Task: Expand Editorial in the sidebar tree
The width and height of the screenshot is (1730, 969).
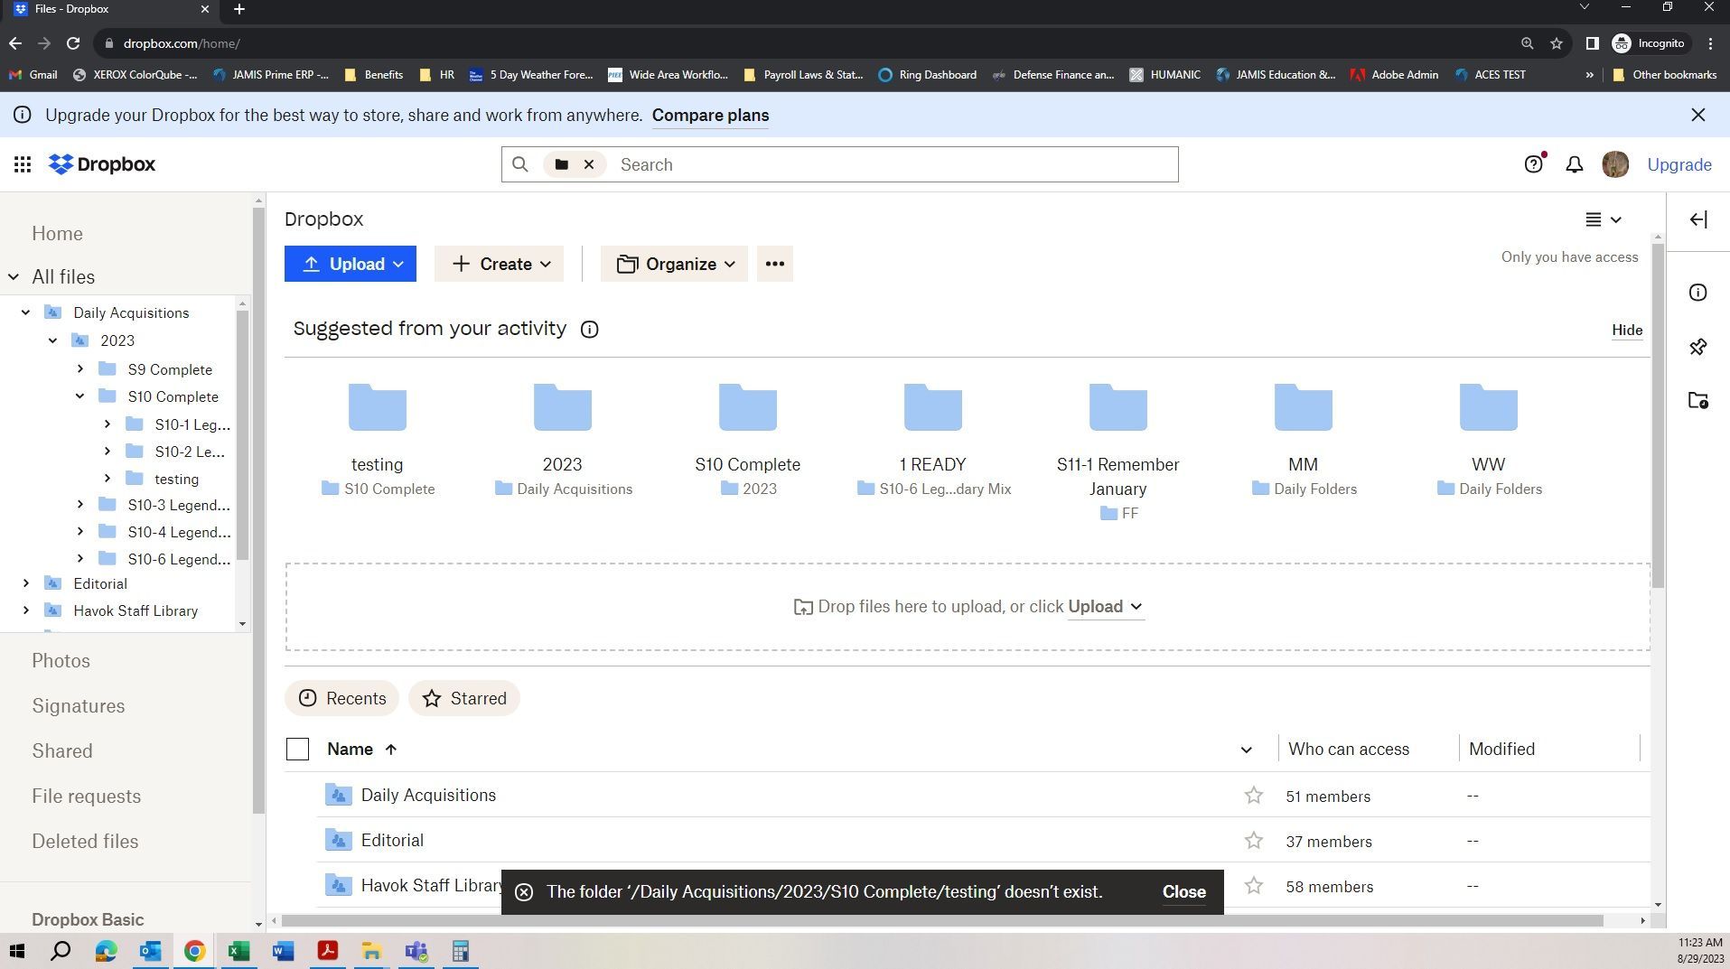Action: point(25,583)
